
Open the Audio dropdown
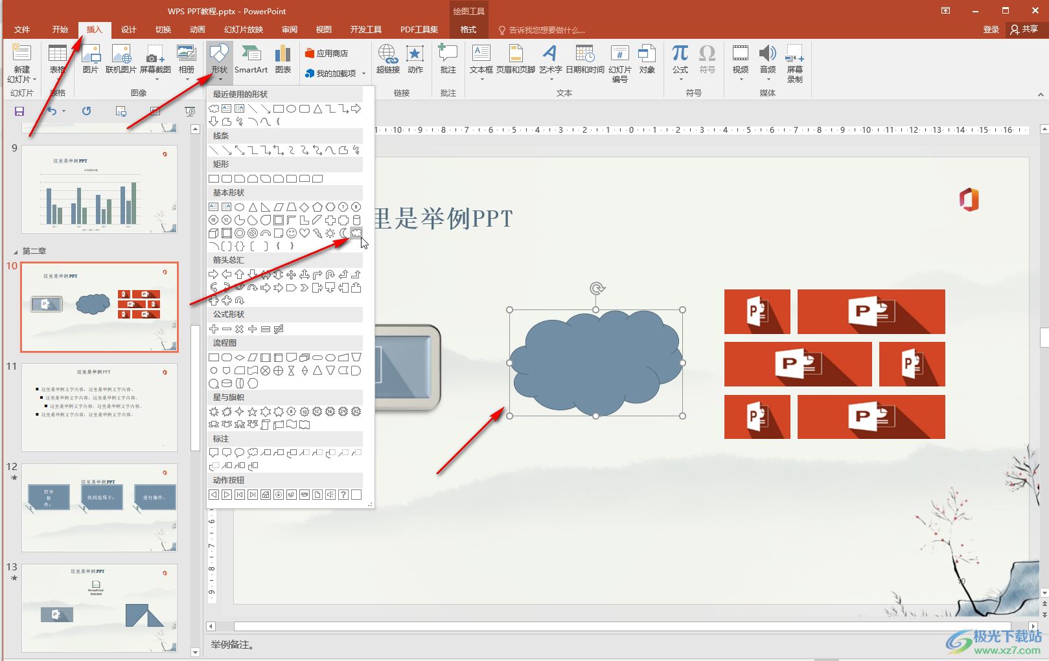768,80
